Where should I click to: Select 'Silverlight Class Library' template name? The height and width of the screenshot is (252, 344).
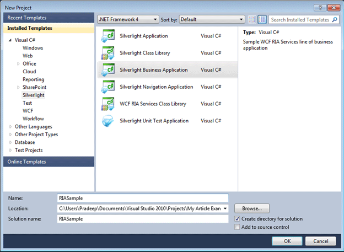pos(145,53)
